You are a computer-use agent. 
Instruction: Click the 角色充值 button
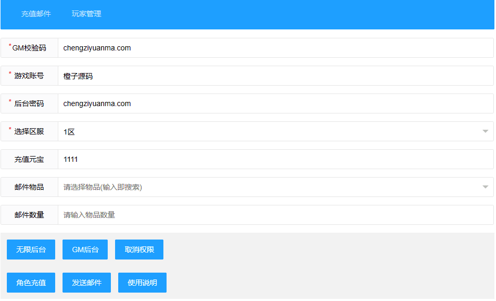tap(31, 283)
